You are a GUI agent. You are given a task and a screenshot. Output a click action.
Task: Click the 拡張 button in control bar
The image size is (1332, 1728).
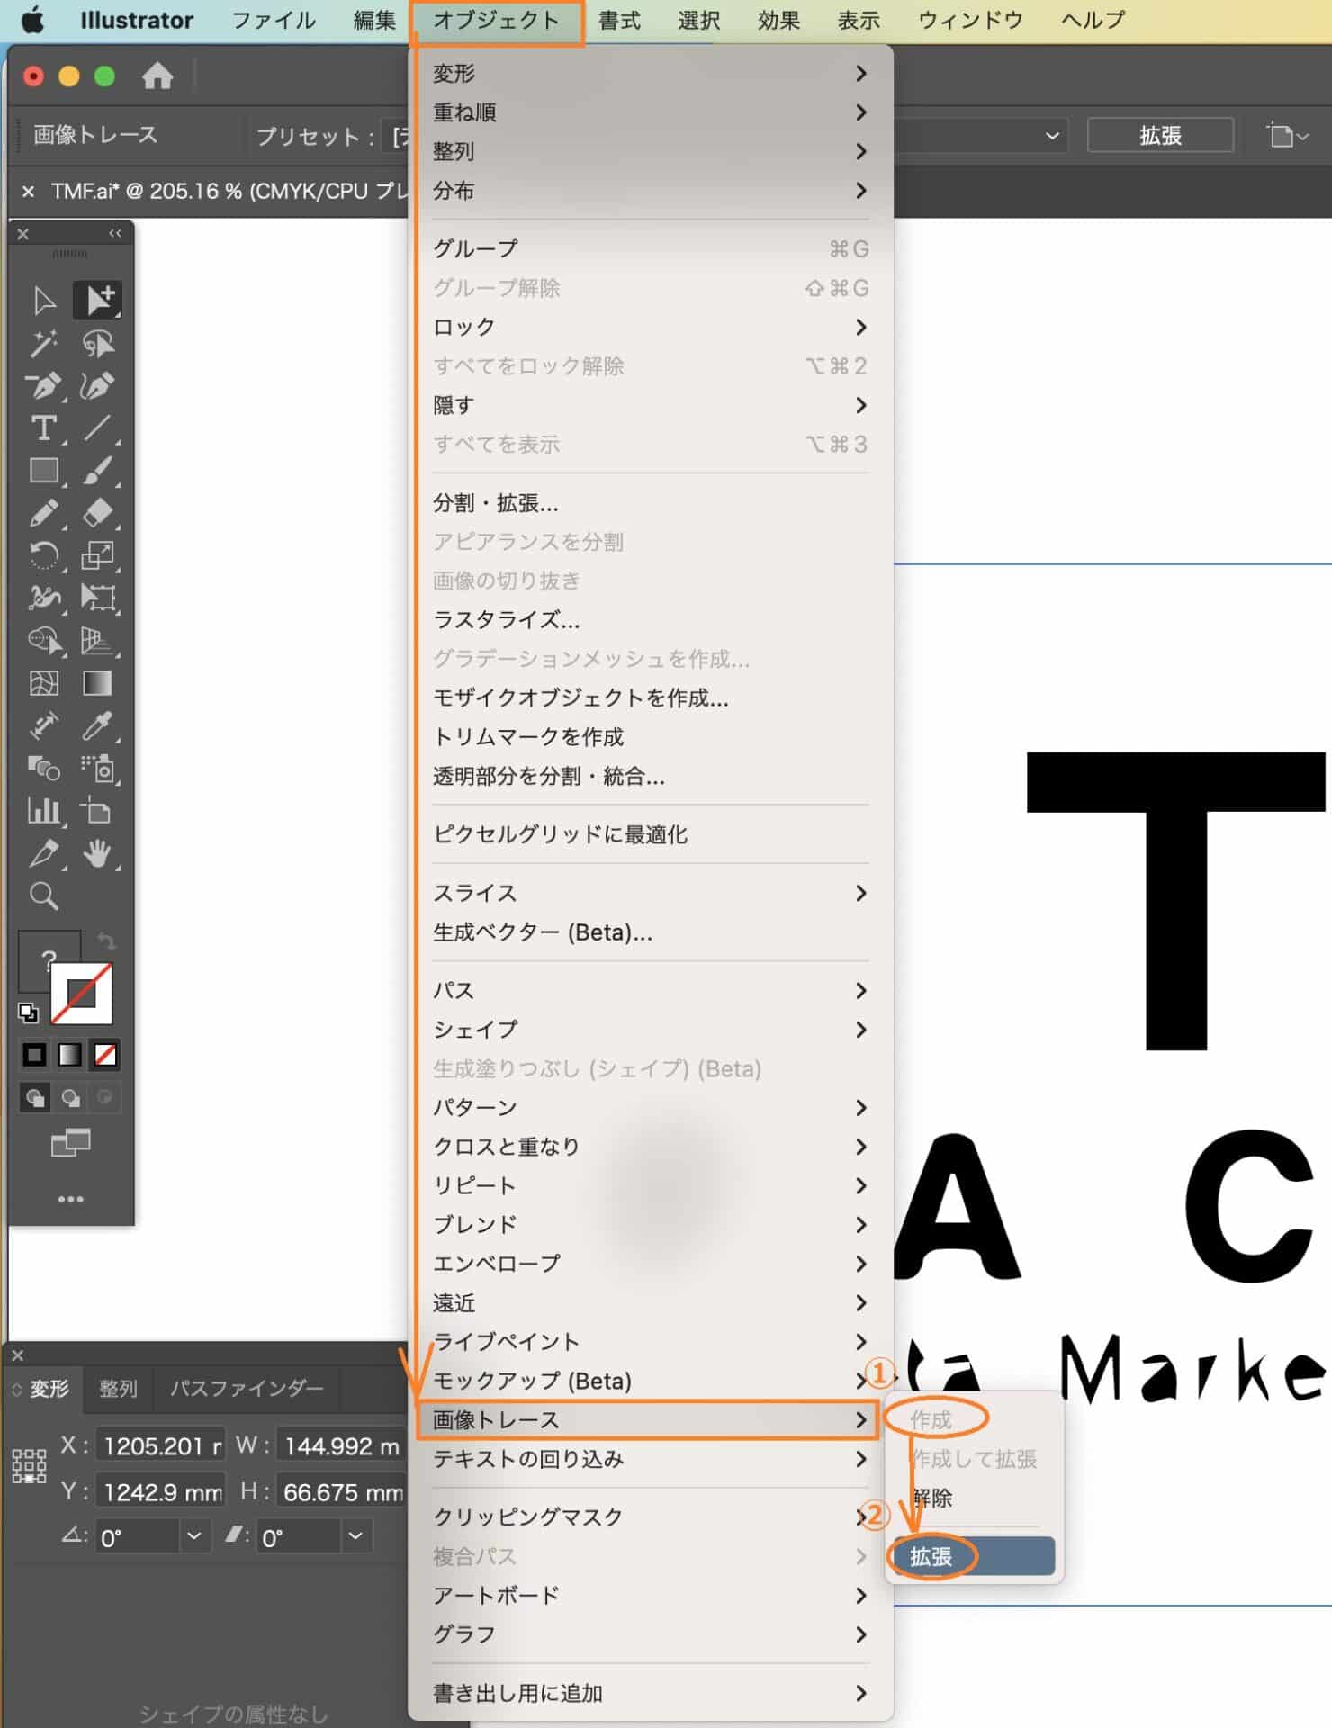1160,136
